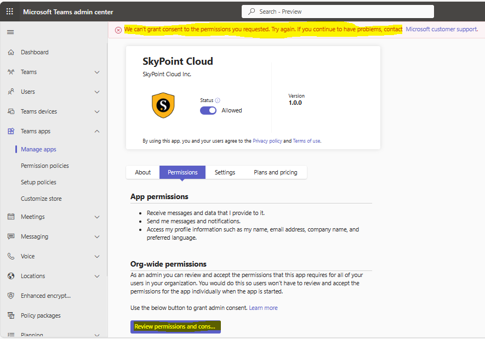
Task: Open Setup policies in sidebar
Action: click(39, 182)
